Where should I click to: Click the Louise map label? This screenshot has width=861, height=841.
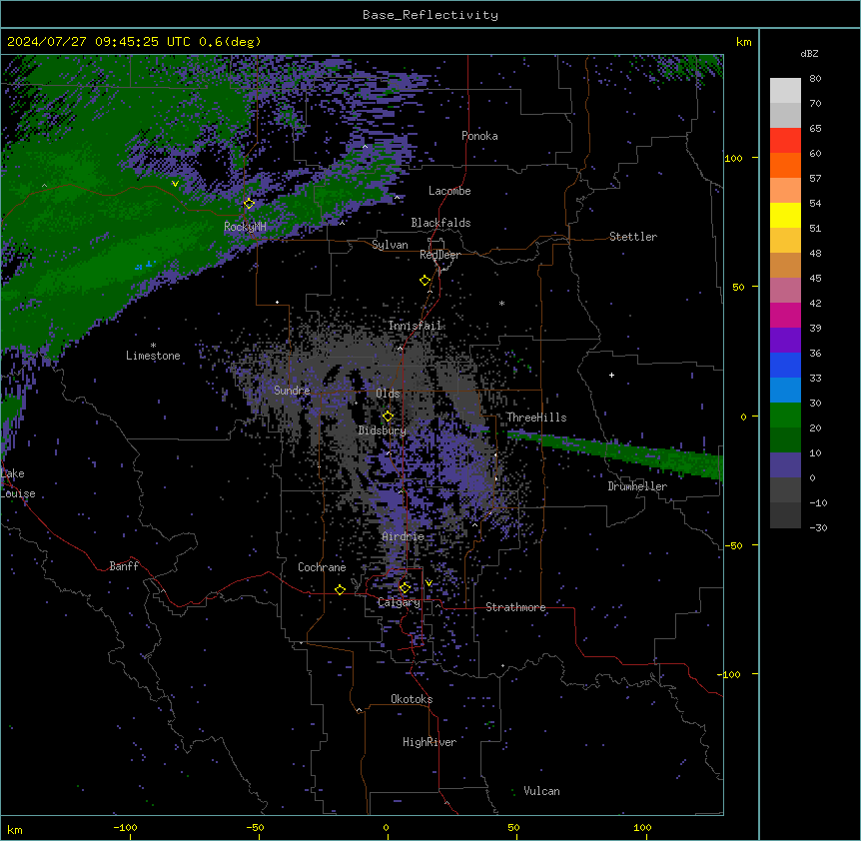point(18,493)
